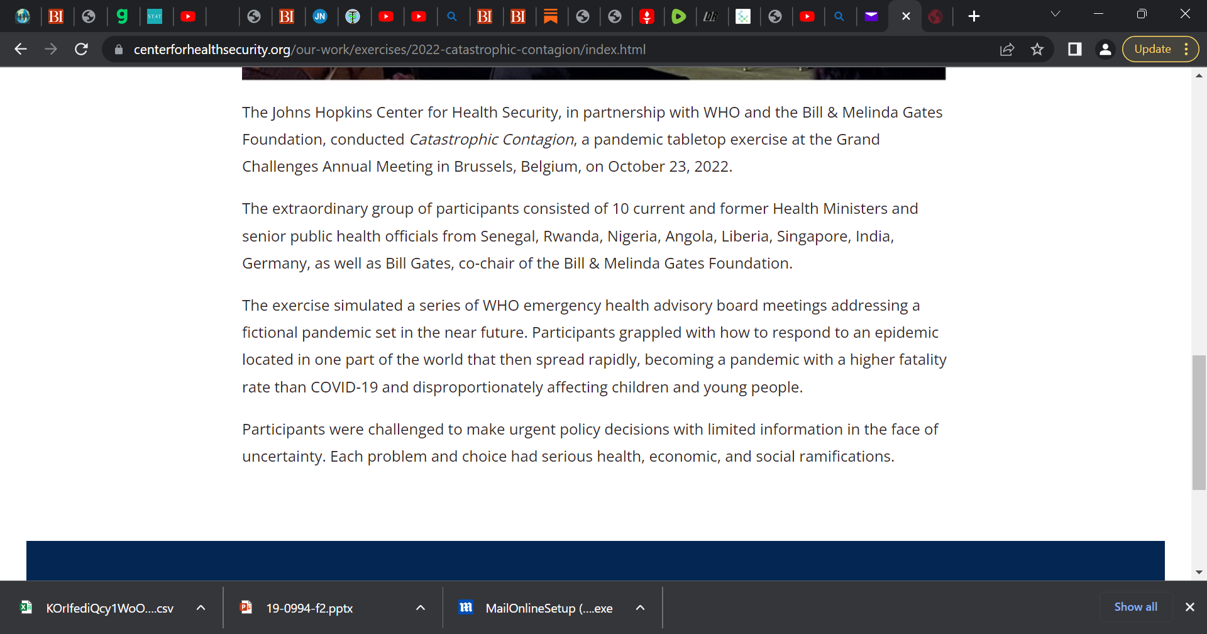The height and width of the screenshot is (634, 1207).
Task: Click the scrollbar up arrow
Action: click(x=1199, y=75)
